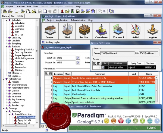
Task: Click the Parameters table vertical scrollbar
Action: pyautogui.click(x=157, y=90)
